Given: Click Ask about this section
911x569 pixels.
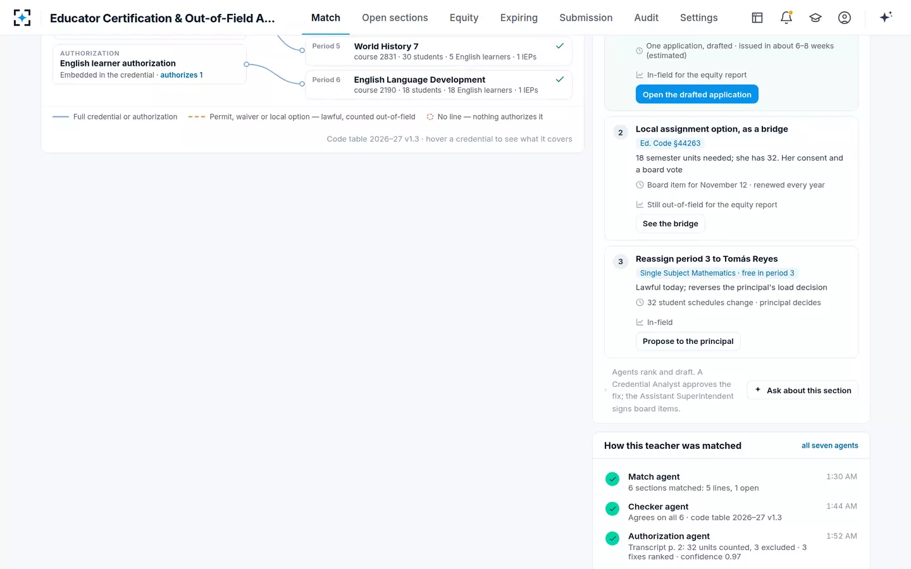Looking at the screenshot, I should [802, 391].
